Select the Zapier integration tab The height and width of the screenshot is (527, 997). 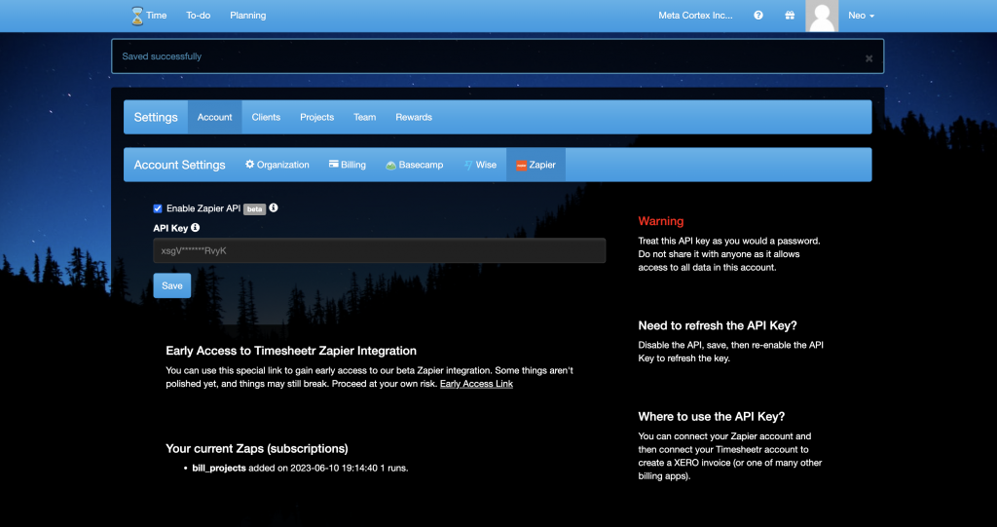[x=536, y=165]
